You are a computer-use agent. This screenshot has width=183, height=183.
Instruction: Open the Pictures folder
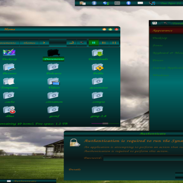[x=9, y=67]
